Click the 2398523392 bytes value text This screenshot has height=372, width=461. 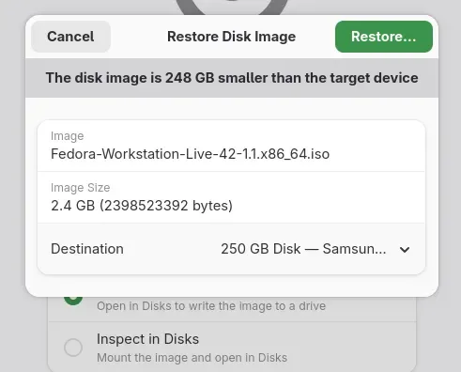pyautogui.click(x=166, y=206)
